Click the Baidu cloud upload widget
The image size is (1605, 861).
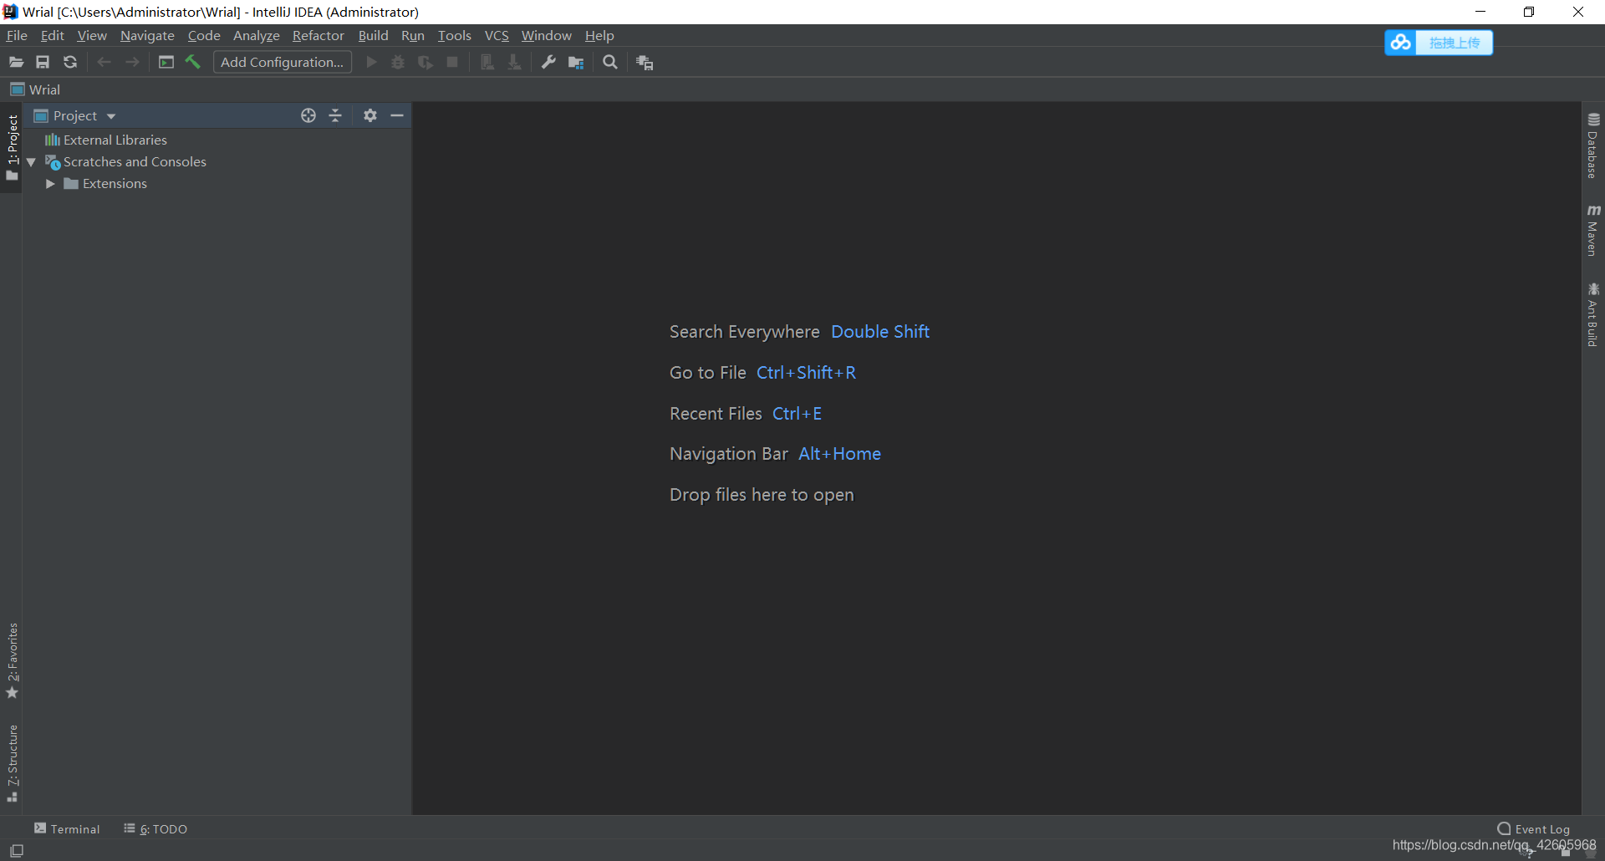coord(1438,43)
